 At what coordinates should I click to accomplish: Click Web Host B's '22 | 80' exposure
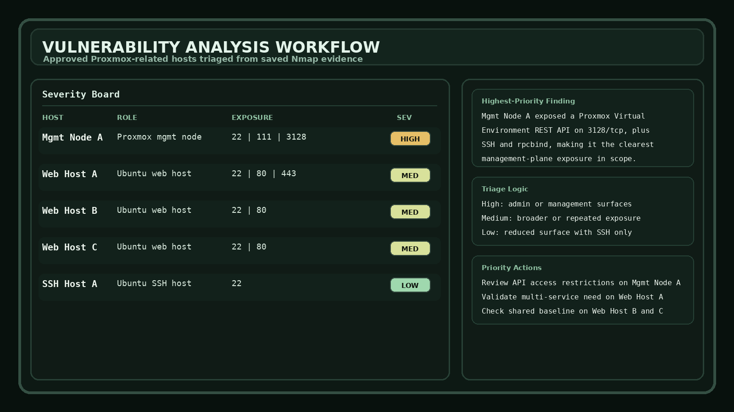pyautogui.click(x=249, y=210)
